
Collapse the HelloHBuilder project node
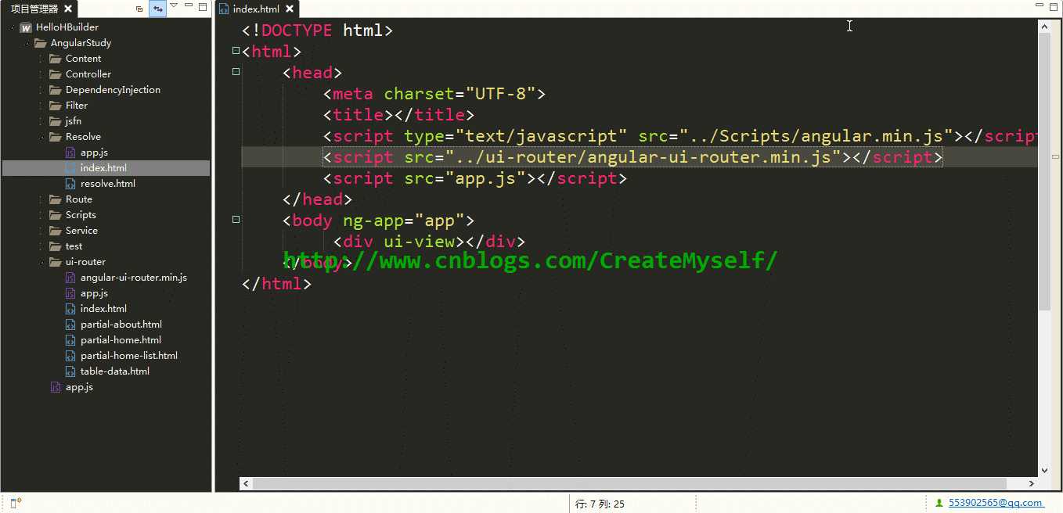tap(12, 27)
